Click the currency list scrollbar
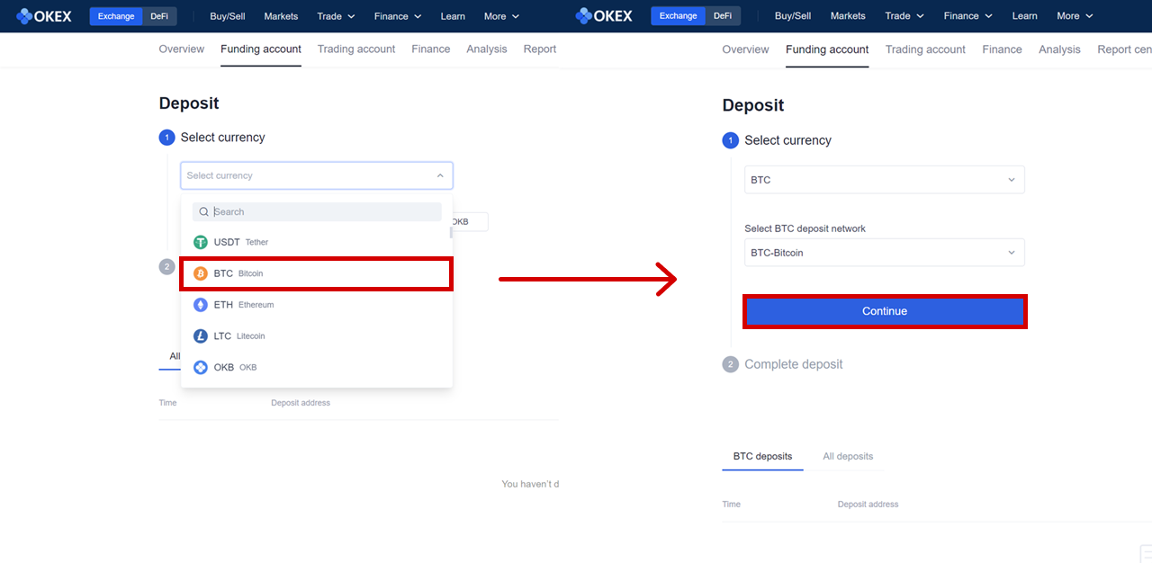Screen dimensions: 1152x563 tap(451, 232)
